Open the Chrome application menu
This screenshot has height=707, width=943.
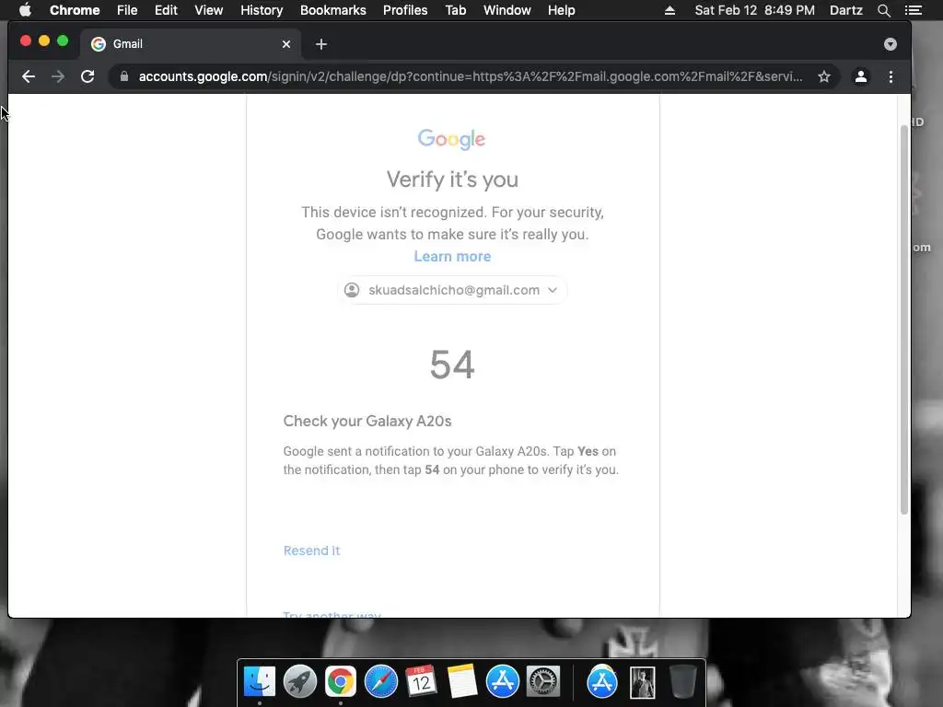click(75, 10)
